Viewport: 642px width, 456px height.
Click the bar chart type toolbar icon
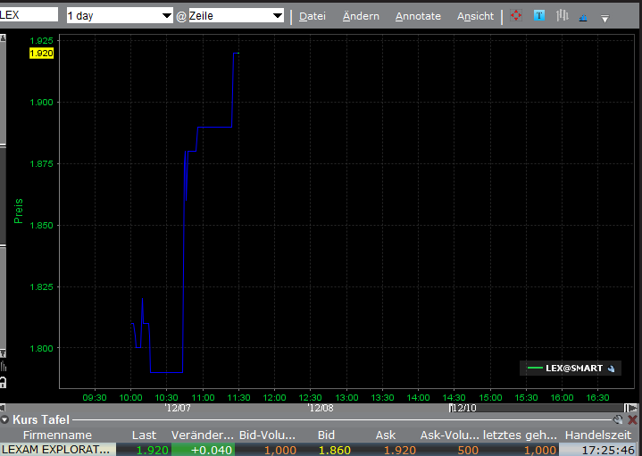tap(562, 16)
